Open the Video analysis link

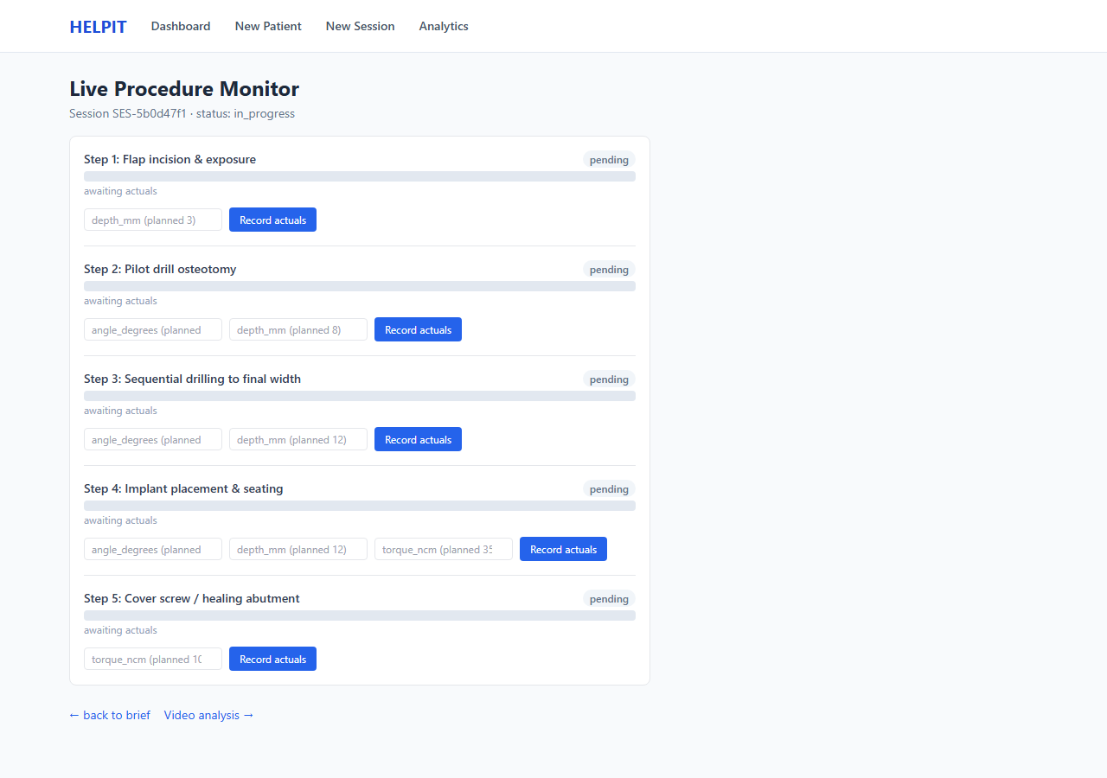(209, 715)
